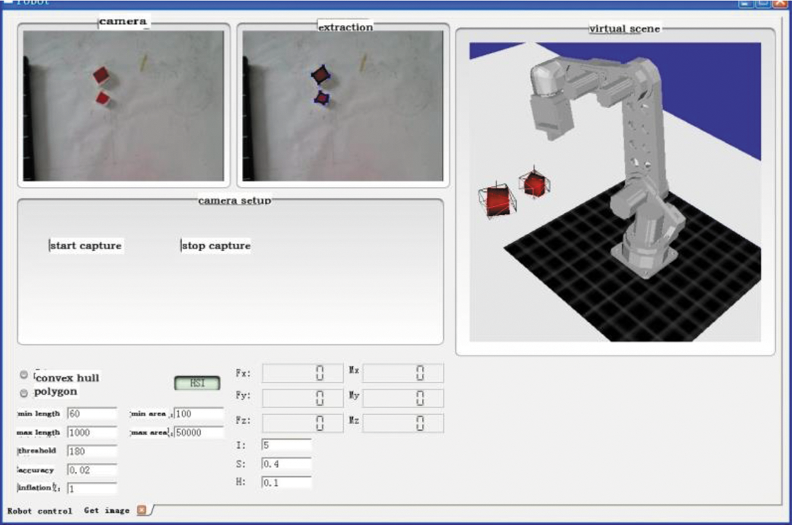
Task: Click the I value field
Action: coord(286,445)
